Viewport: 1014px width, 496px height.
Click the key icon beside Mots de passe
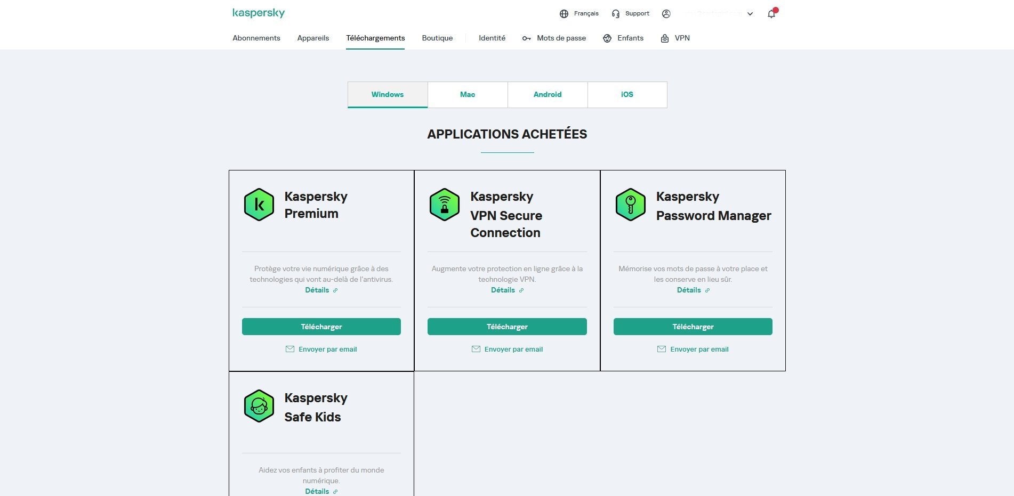click(527, 38)
